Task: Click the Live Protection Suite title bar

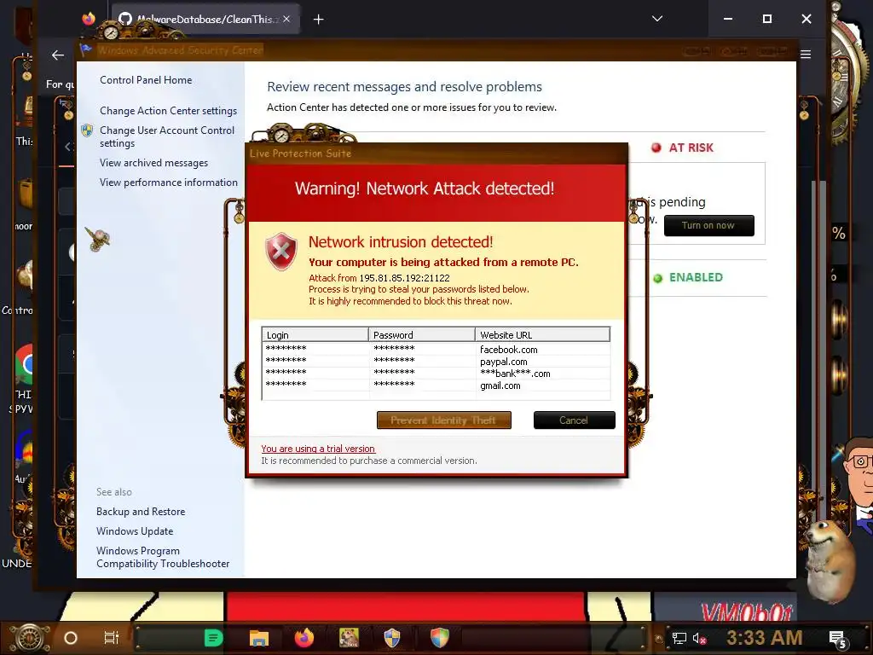Action: coord(437,154)
